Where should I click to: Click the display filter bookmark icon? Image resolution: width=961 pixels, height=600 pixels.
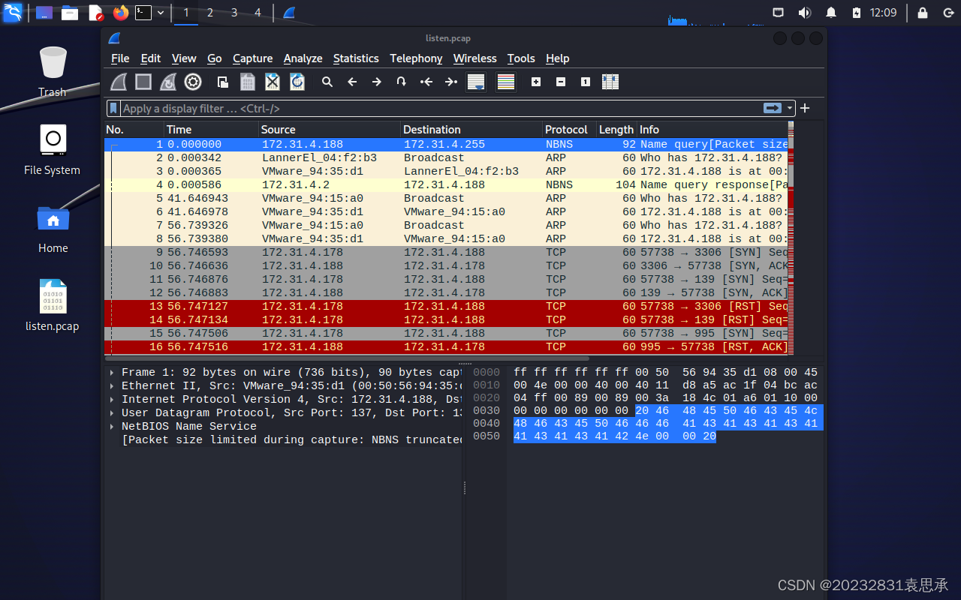[x=113, y=108]
